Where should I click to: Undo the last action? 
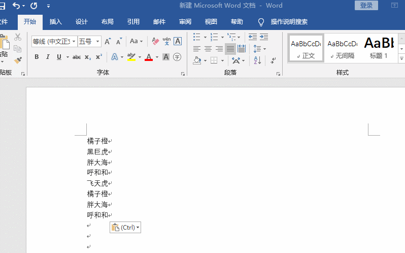point(16,6)
